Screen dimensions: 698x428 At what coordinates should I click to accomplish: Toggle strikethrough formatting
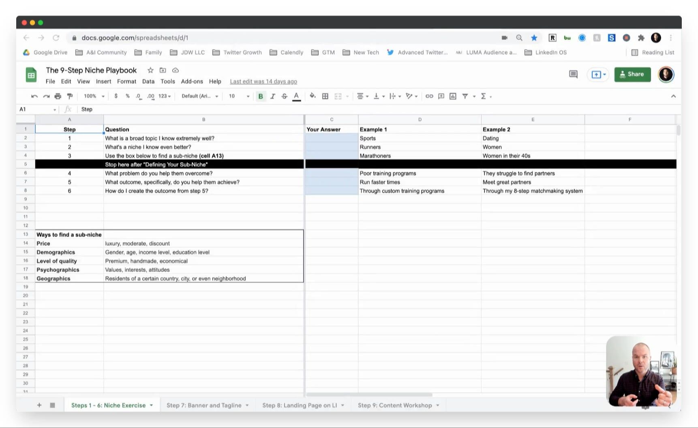[x=284, y=96]
